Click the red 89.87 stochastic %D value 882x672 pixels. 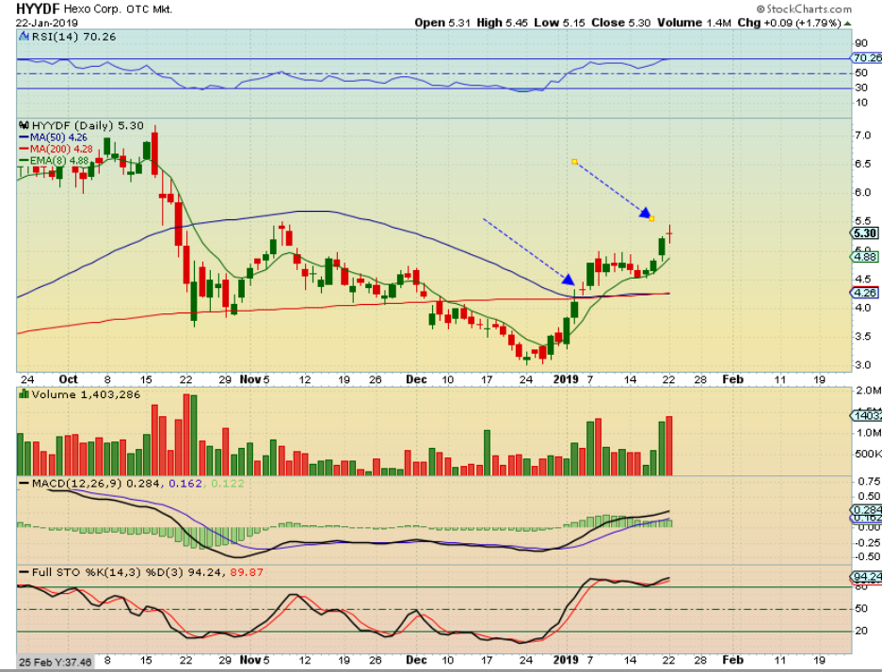click(x=247, y=572)
